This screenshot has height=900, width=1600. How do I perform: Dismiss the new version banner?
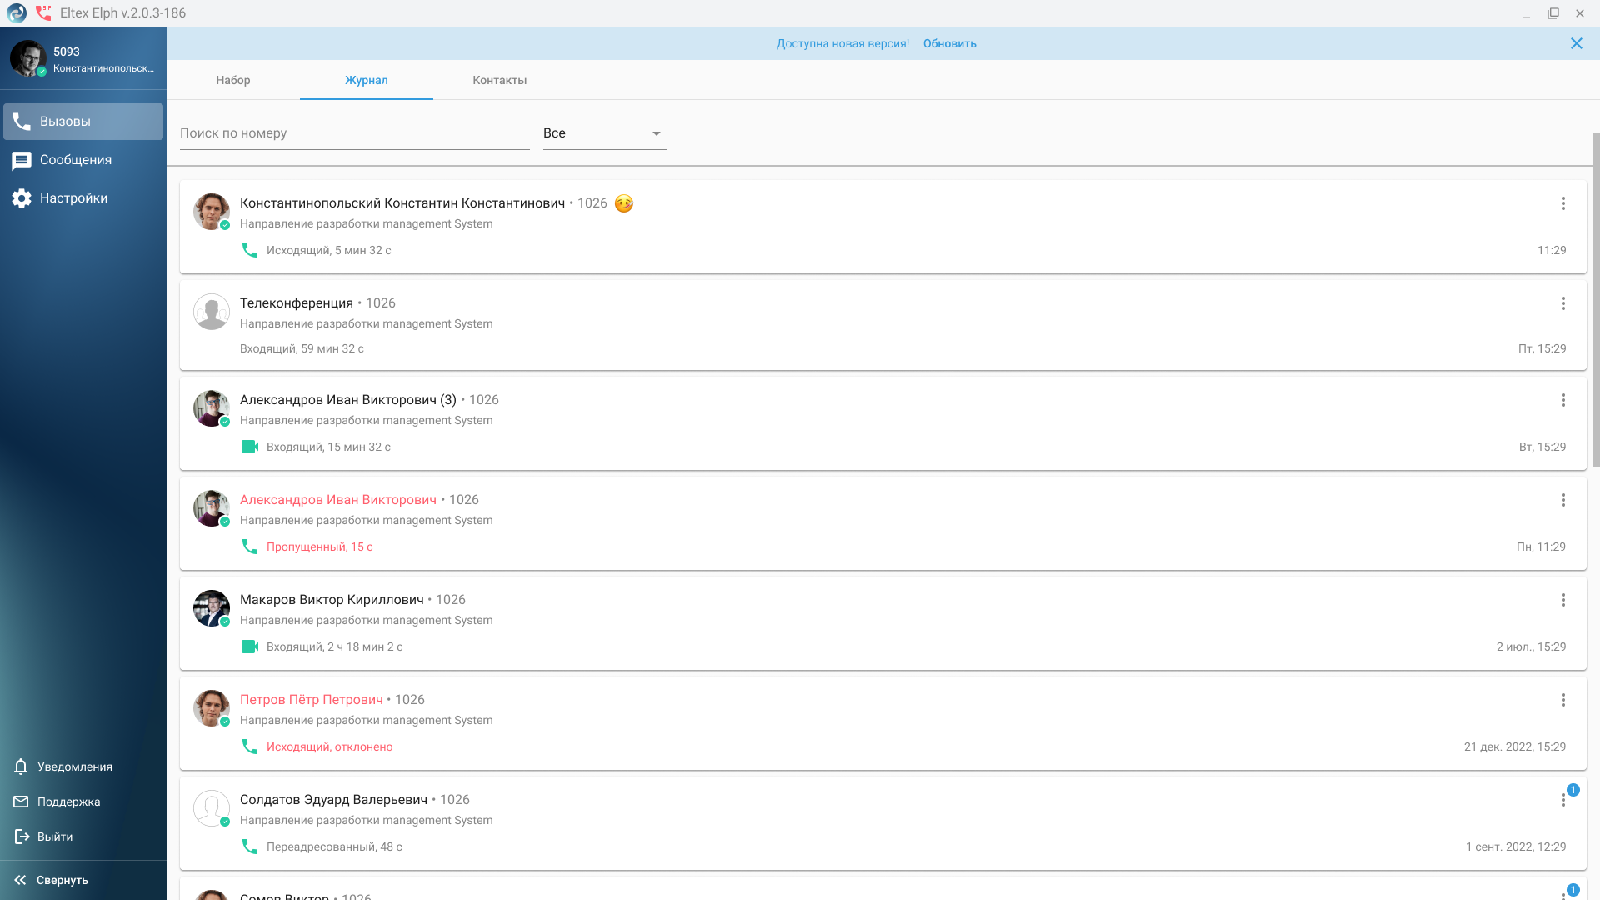1576,43
